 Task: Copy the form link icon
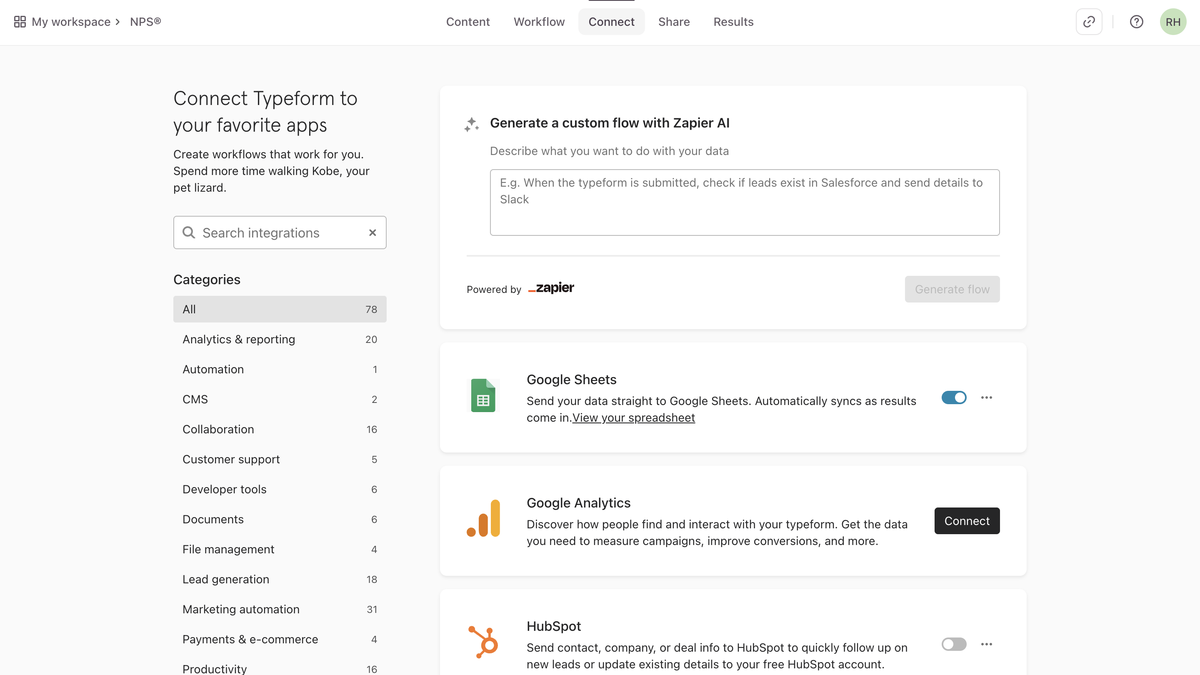click(1089, 22)
